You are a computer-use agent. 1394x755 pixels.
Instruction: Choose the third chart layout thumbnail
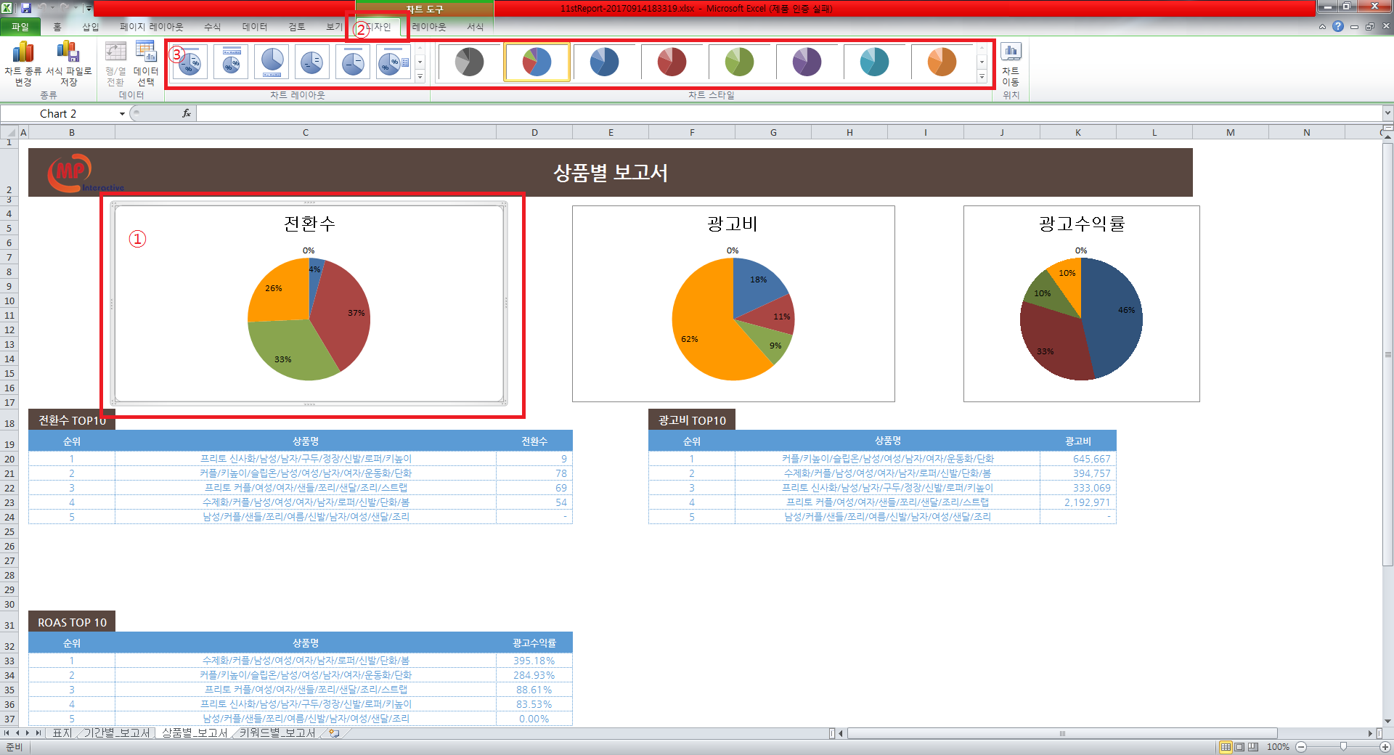tap(272, 62)
